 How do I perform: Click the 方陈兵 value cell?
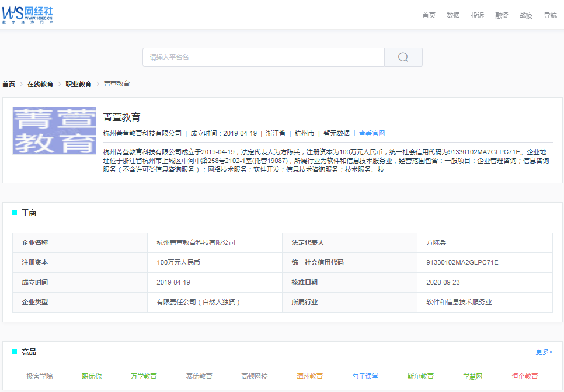coord(485,242)
